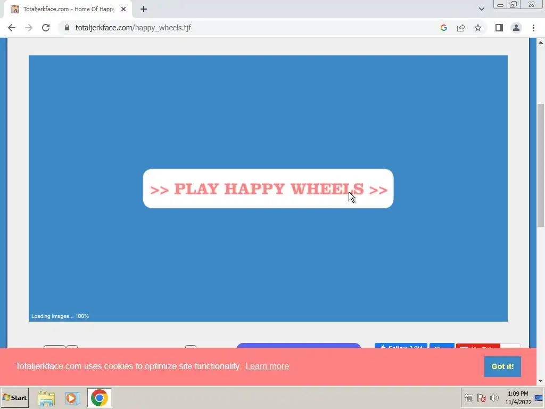The image size is (545, 409).
Task: Go back to the previous page
Action: tap(12, 28)
